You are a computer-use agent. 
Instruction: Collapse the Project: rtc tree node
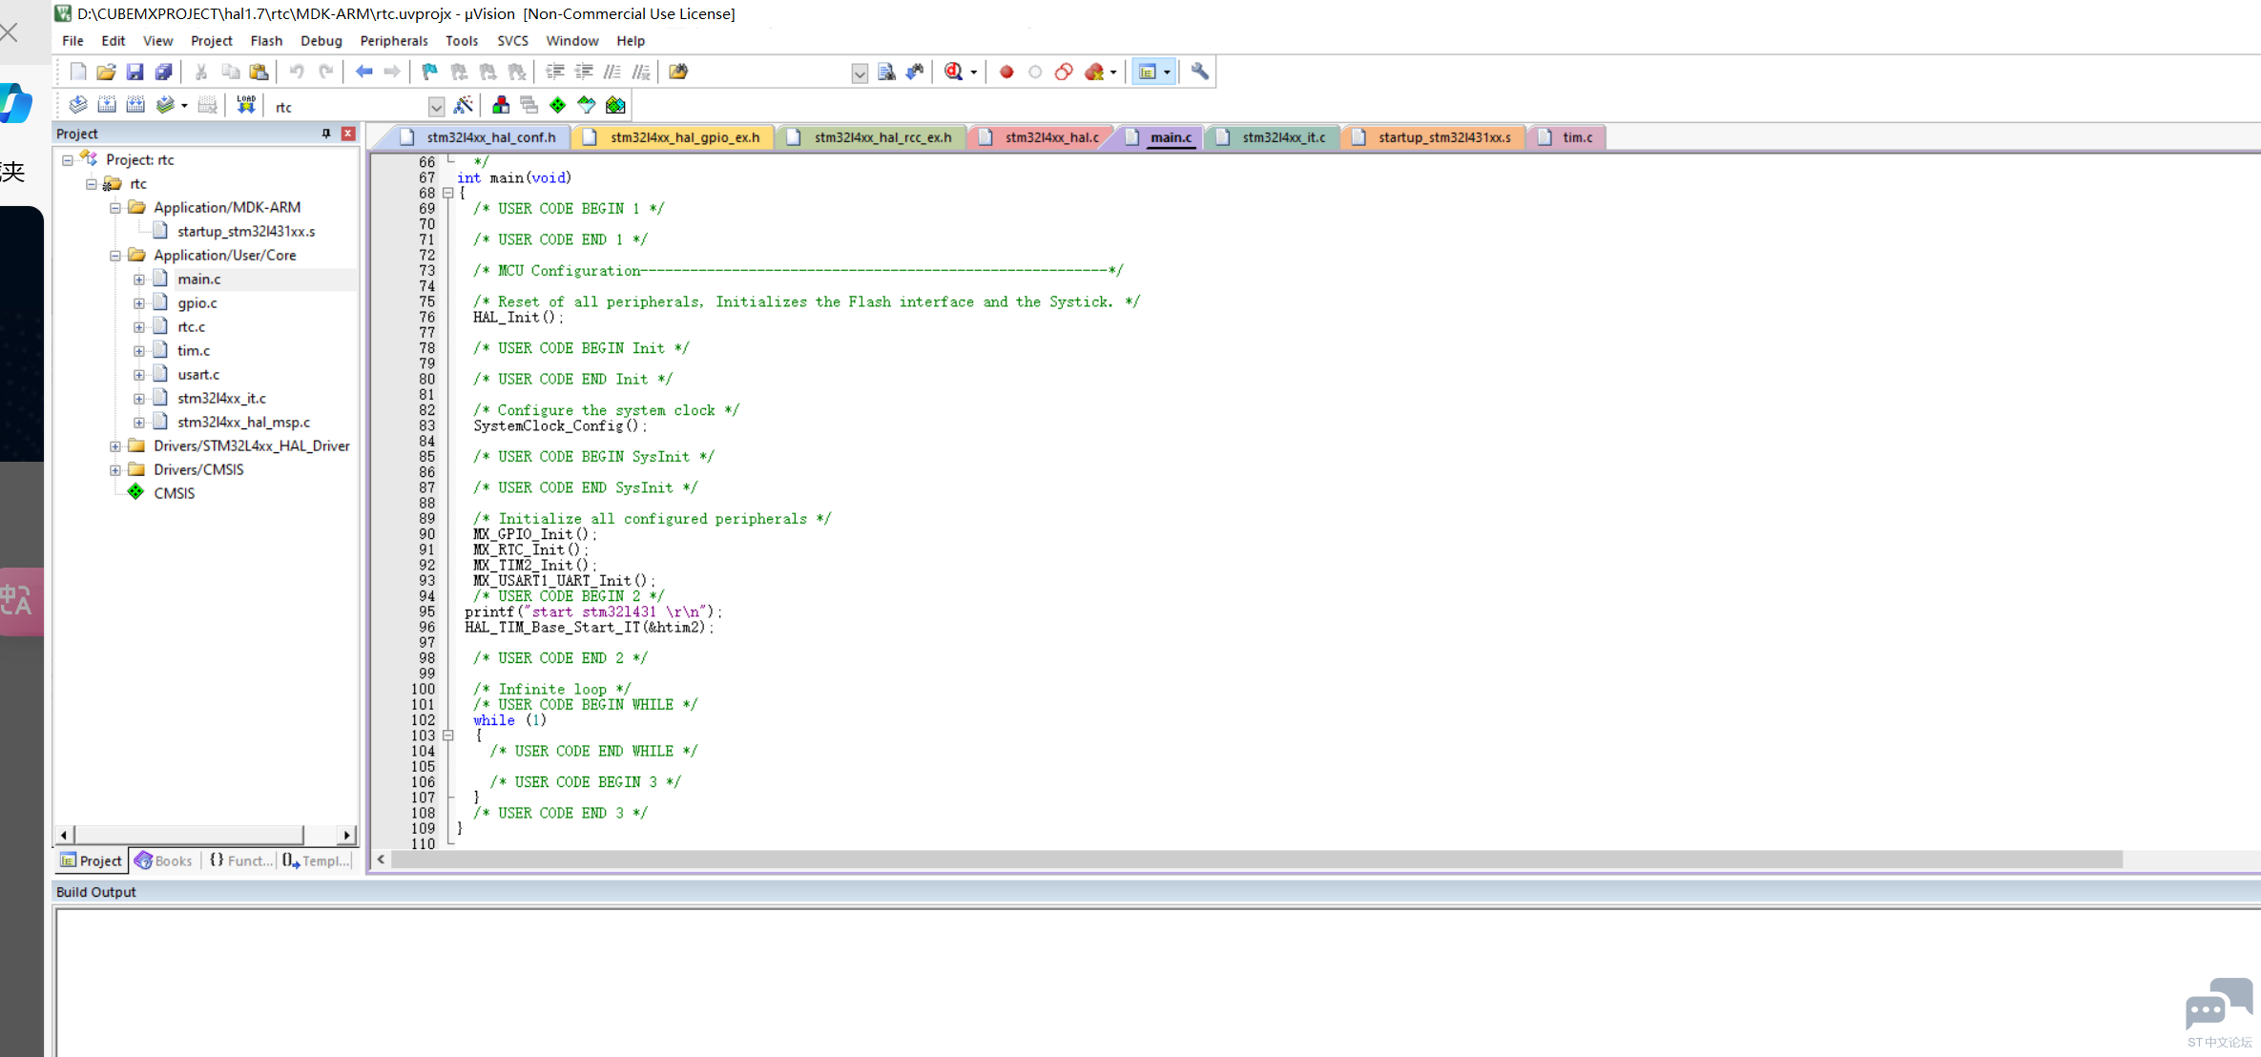pos(68,160)
